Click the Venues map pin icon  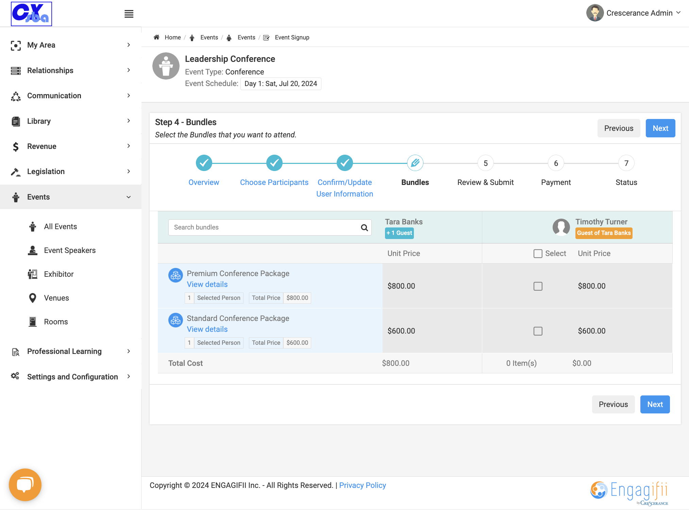33,298
